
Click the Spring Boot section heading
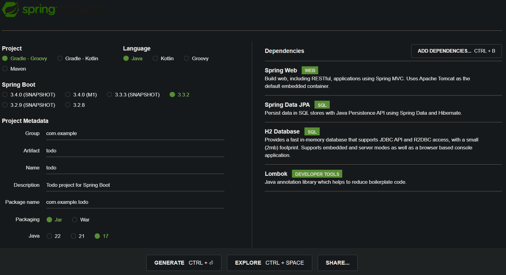click(19, 85)
